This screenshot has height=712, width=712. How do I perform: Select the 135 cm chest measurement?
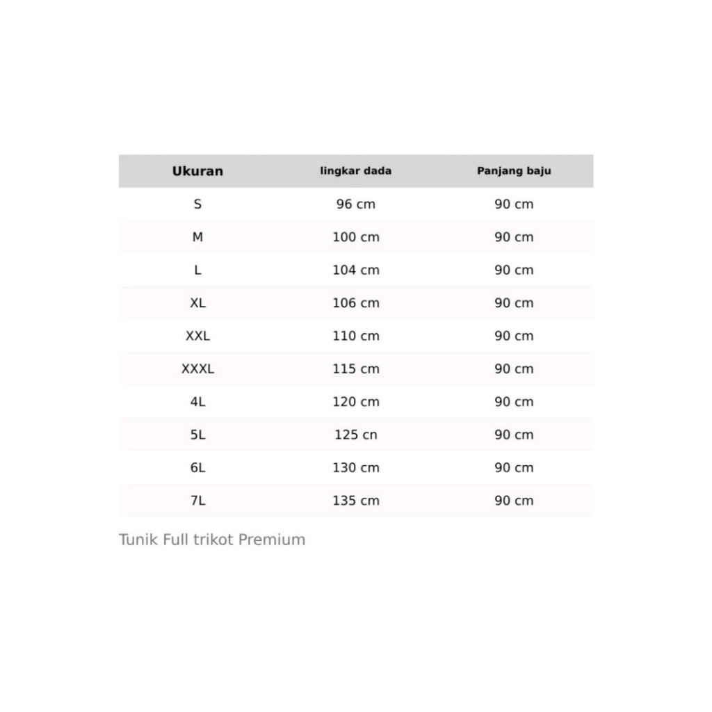[x=355, y=501]
